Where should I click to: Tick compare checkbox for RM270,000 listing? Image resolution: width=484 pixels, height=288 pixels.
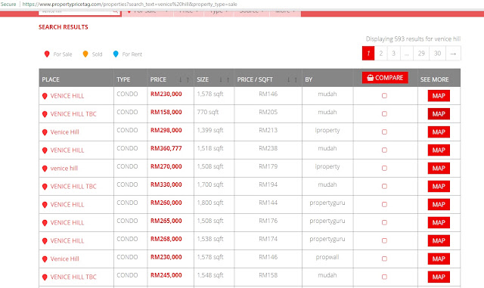tap(384, 169)
